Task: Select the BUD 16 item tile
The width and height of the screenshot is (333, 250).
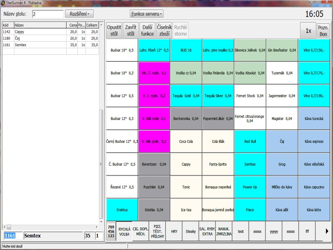Action: click(186, 50)
